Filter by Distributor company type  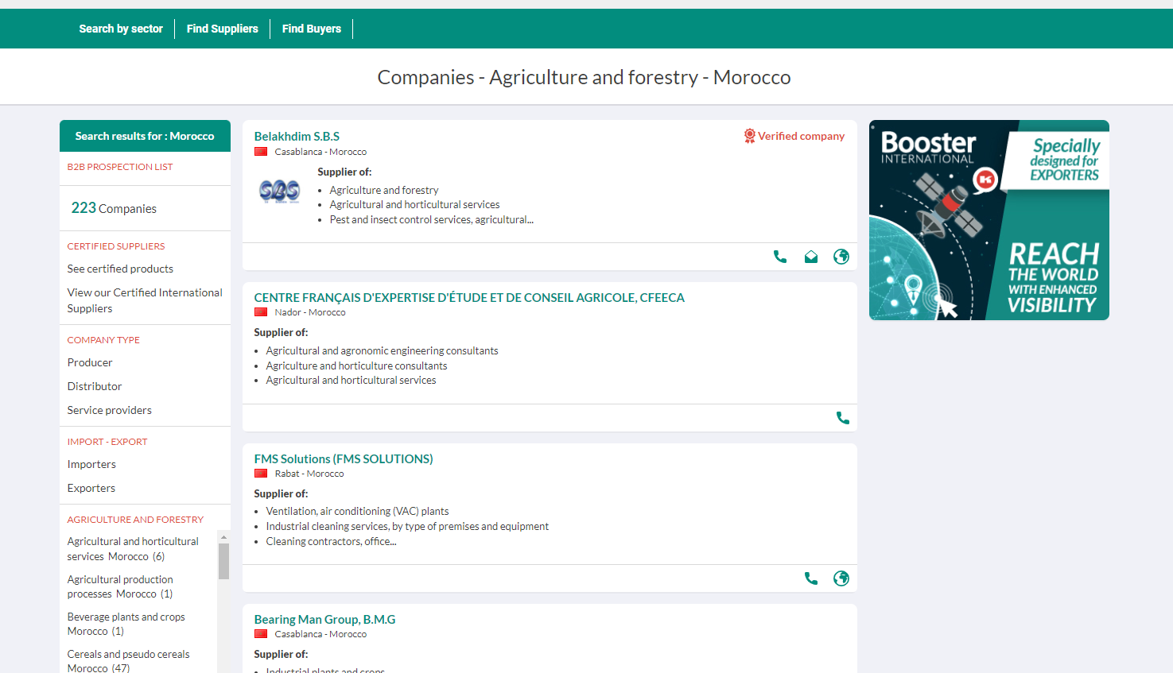point(95,386)
